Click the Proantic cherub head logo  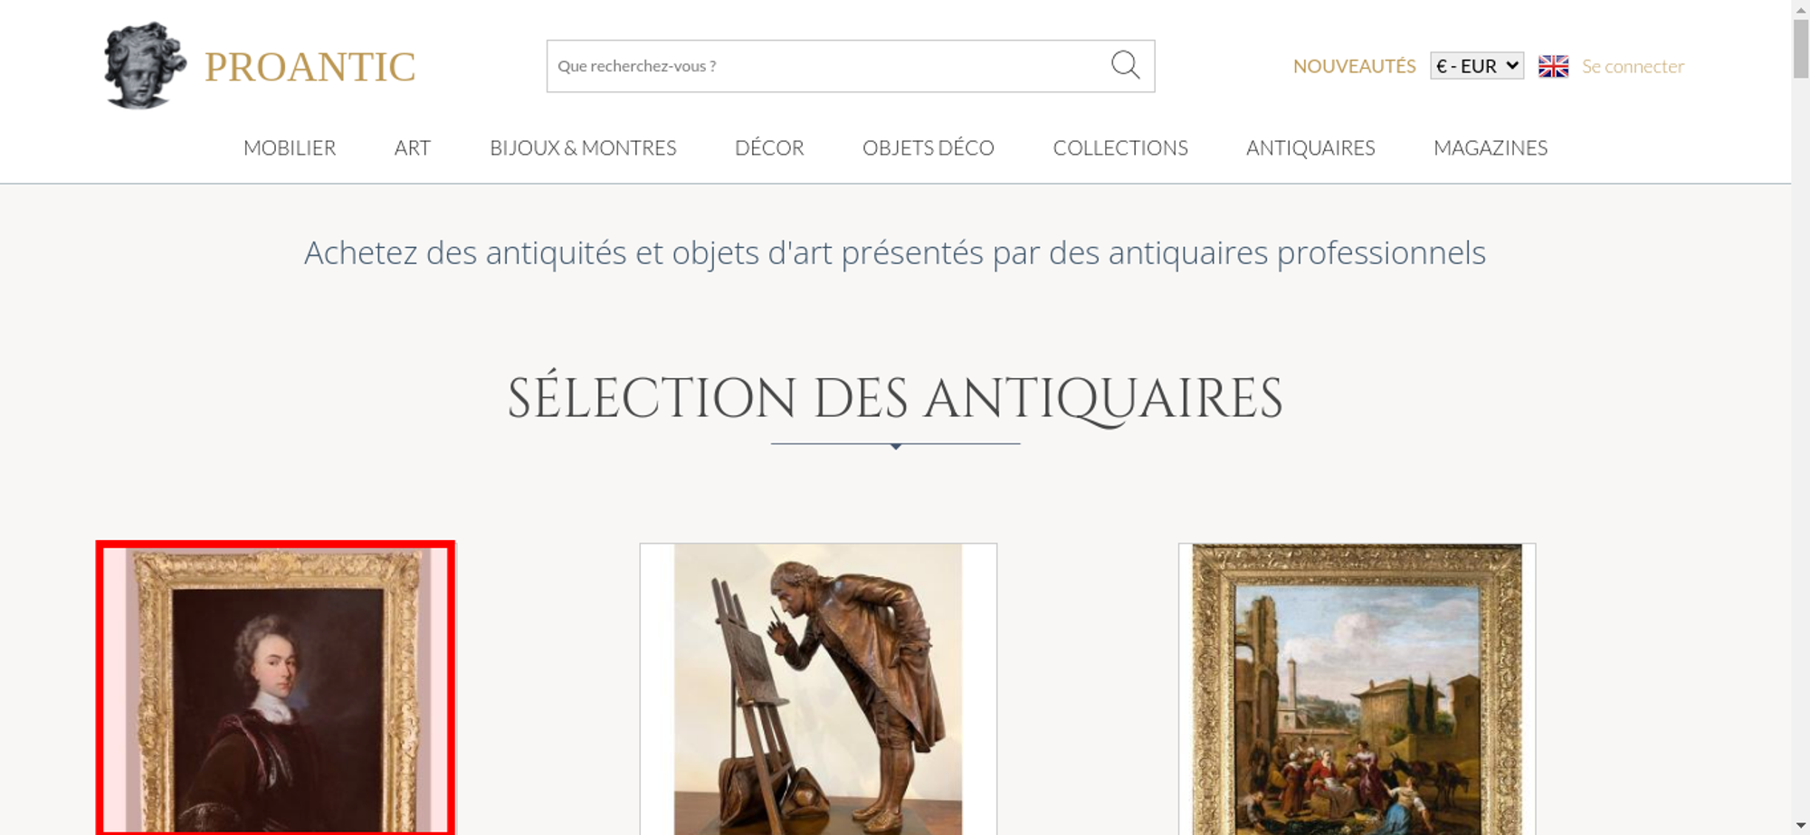click(x=145, y=65)
